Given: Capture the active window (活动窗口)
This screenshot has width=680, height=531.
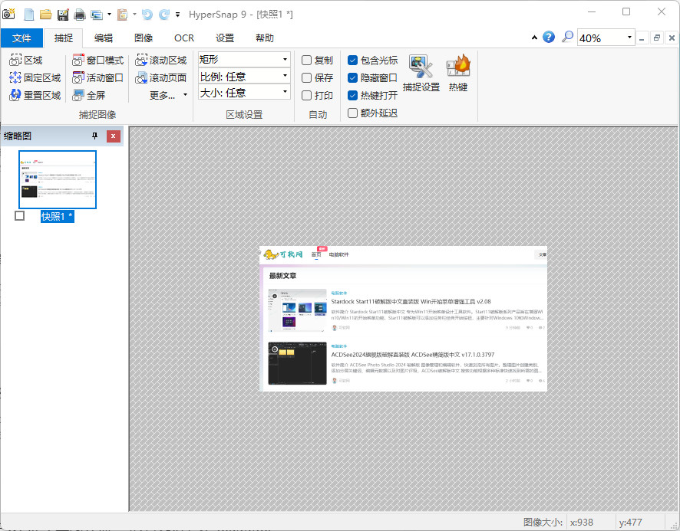Looking at the screenshot, I should pyautogui.click(x=97, y=77).
